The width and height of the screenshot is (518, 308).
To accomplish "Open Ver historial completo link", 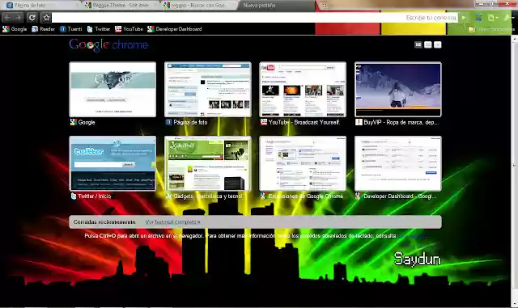I will (x=172, y=222).
